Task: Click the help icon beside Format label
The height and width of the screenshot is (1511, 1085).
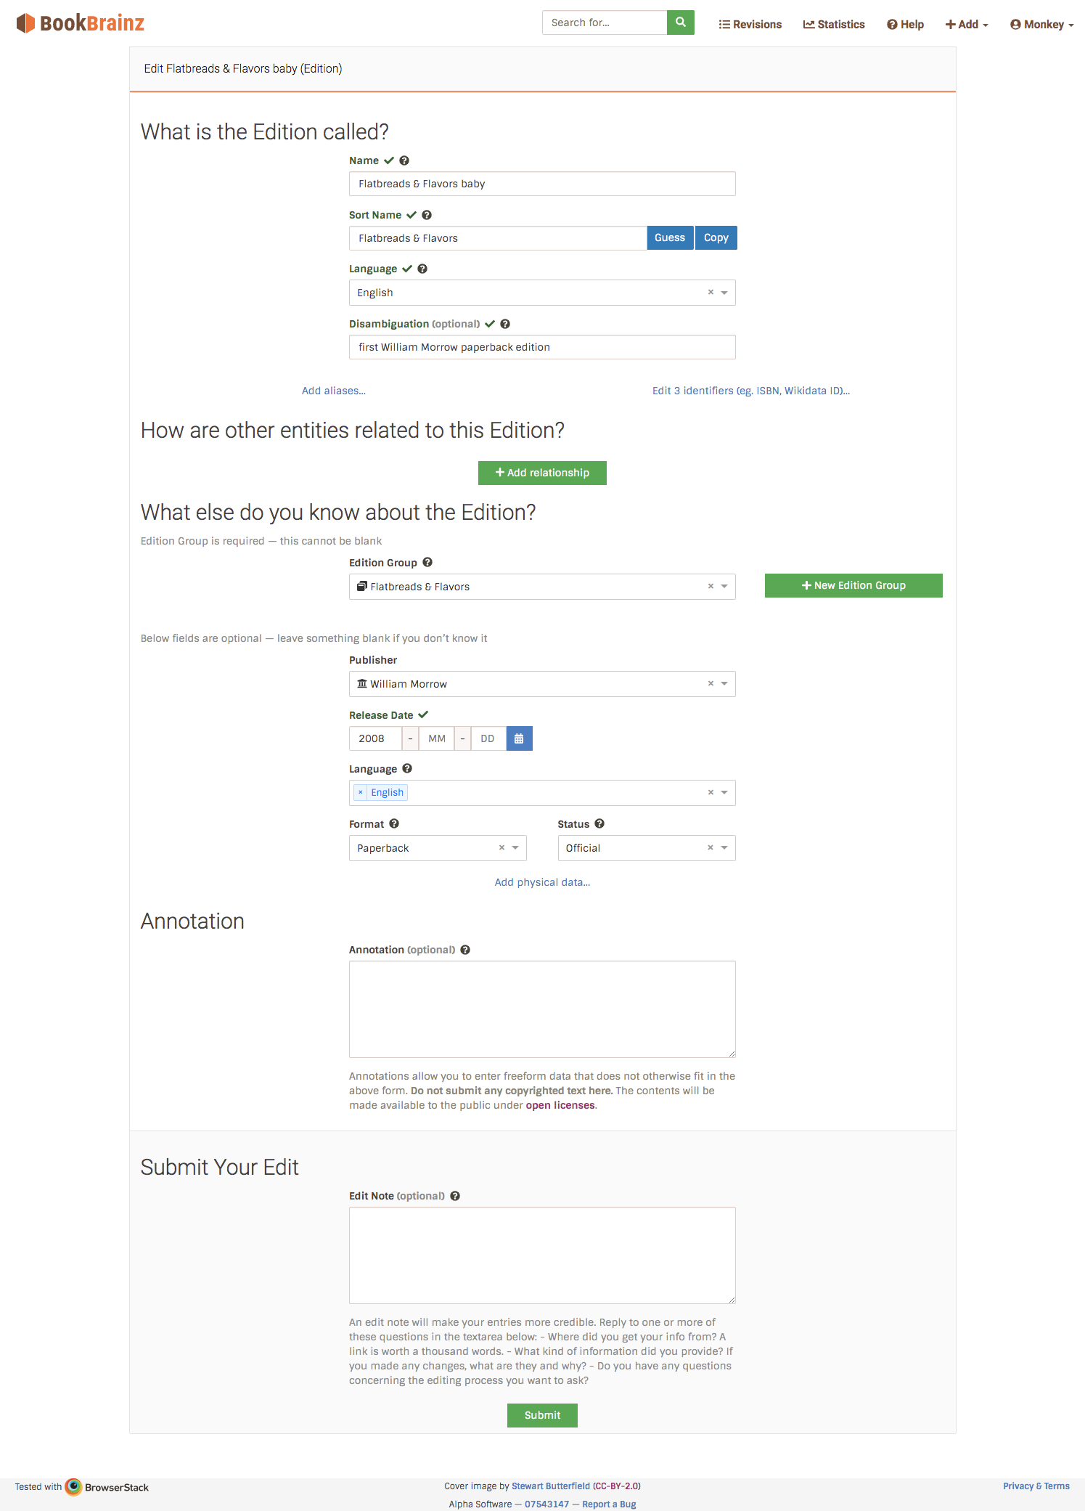Action: [x=394, y=823]
